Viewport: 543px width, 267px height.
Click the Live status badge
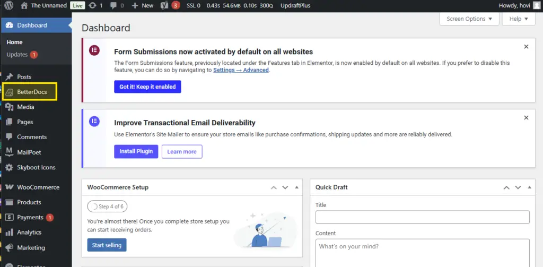tap(77, 5)
